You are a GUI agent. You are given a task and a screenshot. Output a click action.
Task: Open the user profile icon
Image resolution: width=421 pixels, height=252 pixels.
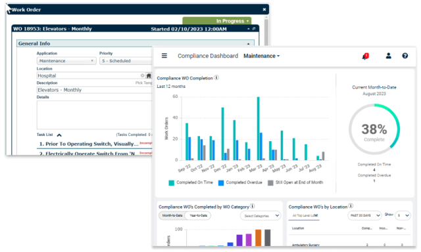[x=388, y=56]
